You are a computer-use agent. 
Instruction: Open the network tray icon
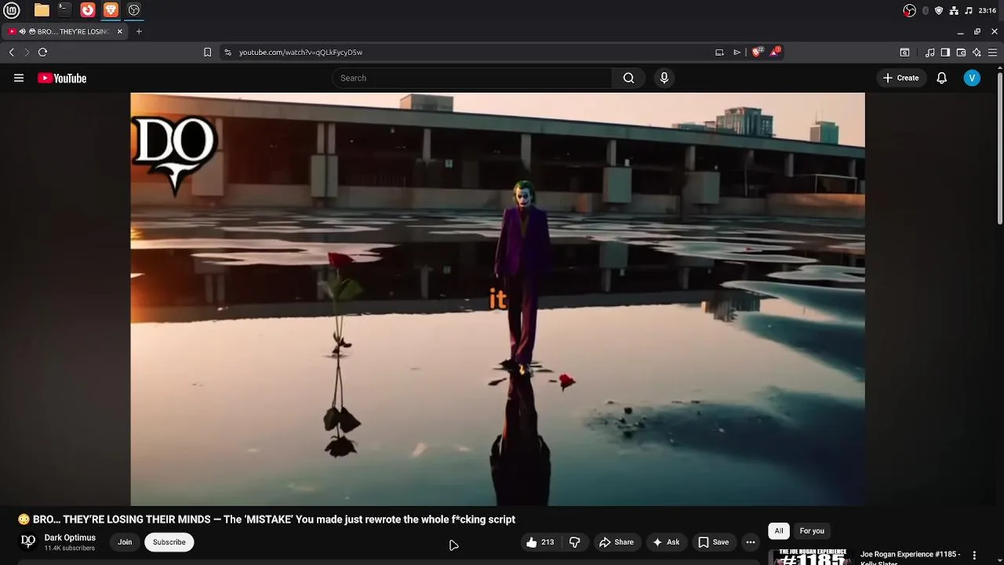coord(954,10)
